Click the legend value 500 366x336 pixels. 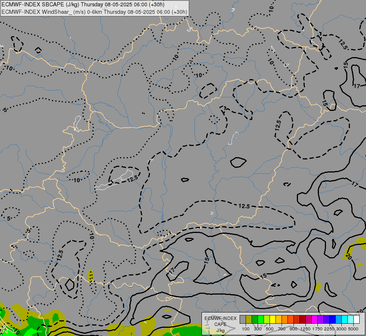coord(270,329)
